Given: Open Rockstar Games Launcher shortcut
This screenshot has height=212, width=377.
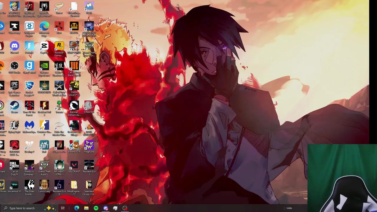Looking at the screenshot, I should tap(59, 49).
